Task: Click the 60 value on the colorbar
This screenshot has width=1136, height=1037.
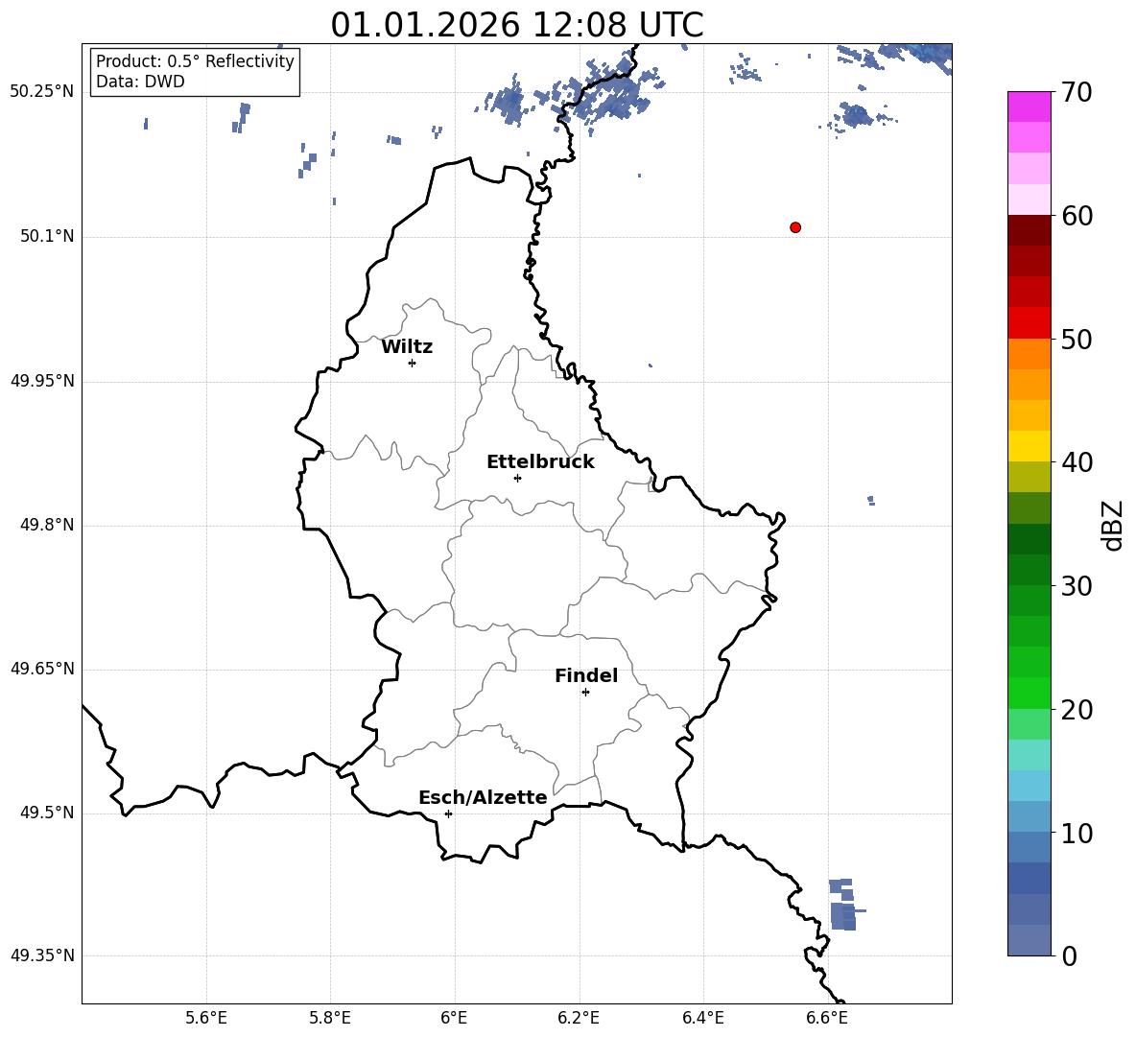Action: pos(1076,216)
